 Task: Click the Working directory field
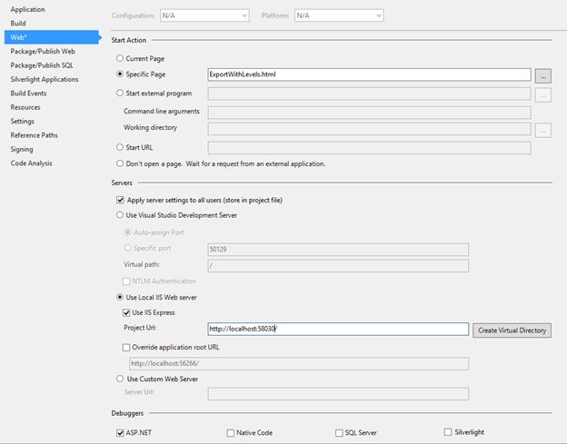pyautogui.click(x=369, y=129)
